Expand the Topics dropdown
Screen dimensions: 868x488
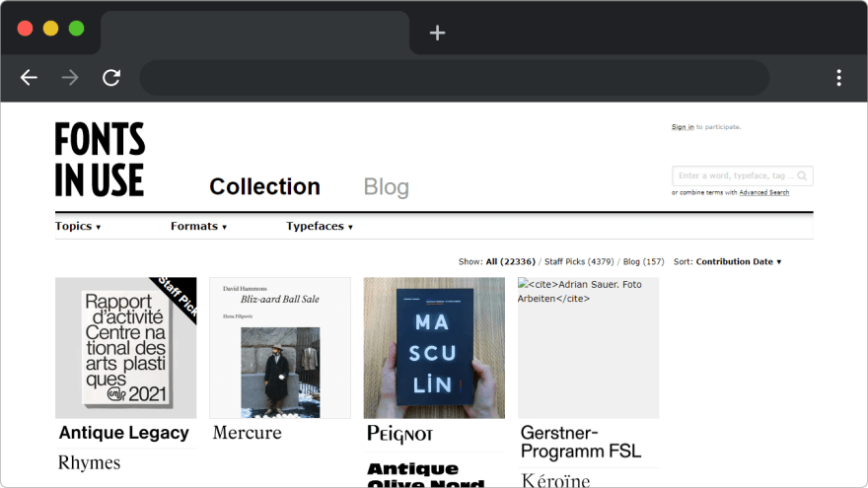[x=78, y=227]
